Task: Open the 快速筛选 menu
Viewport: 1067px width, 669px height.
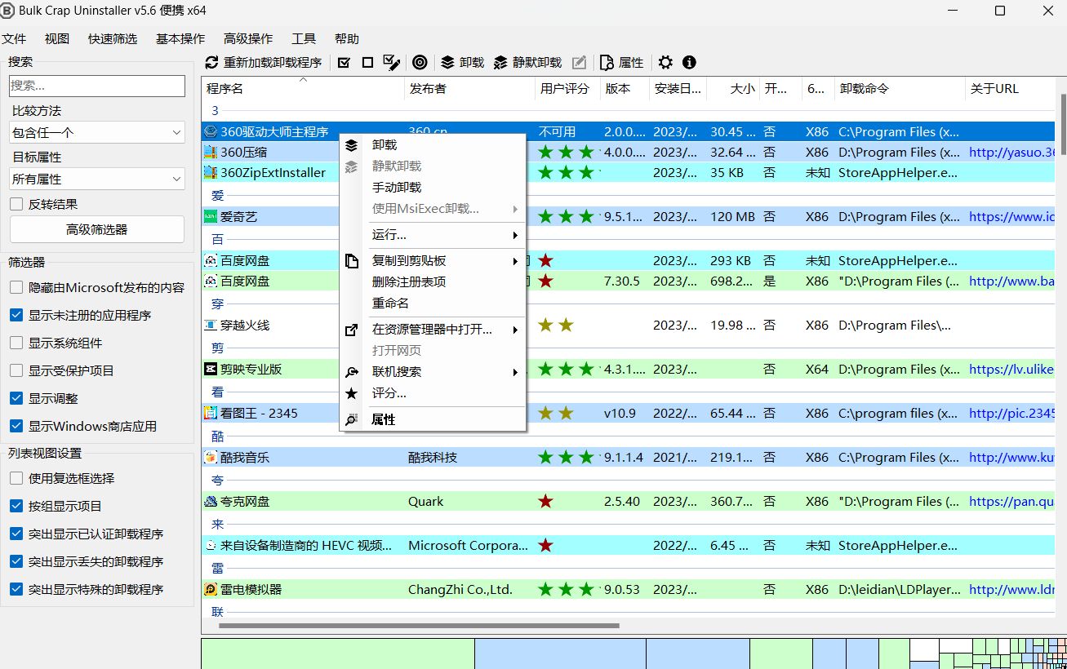Action: pyautogui.click(x=113, y=38)
